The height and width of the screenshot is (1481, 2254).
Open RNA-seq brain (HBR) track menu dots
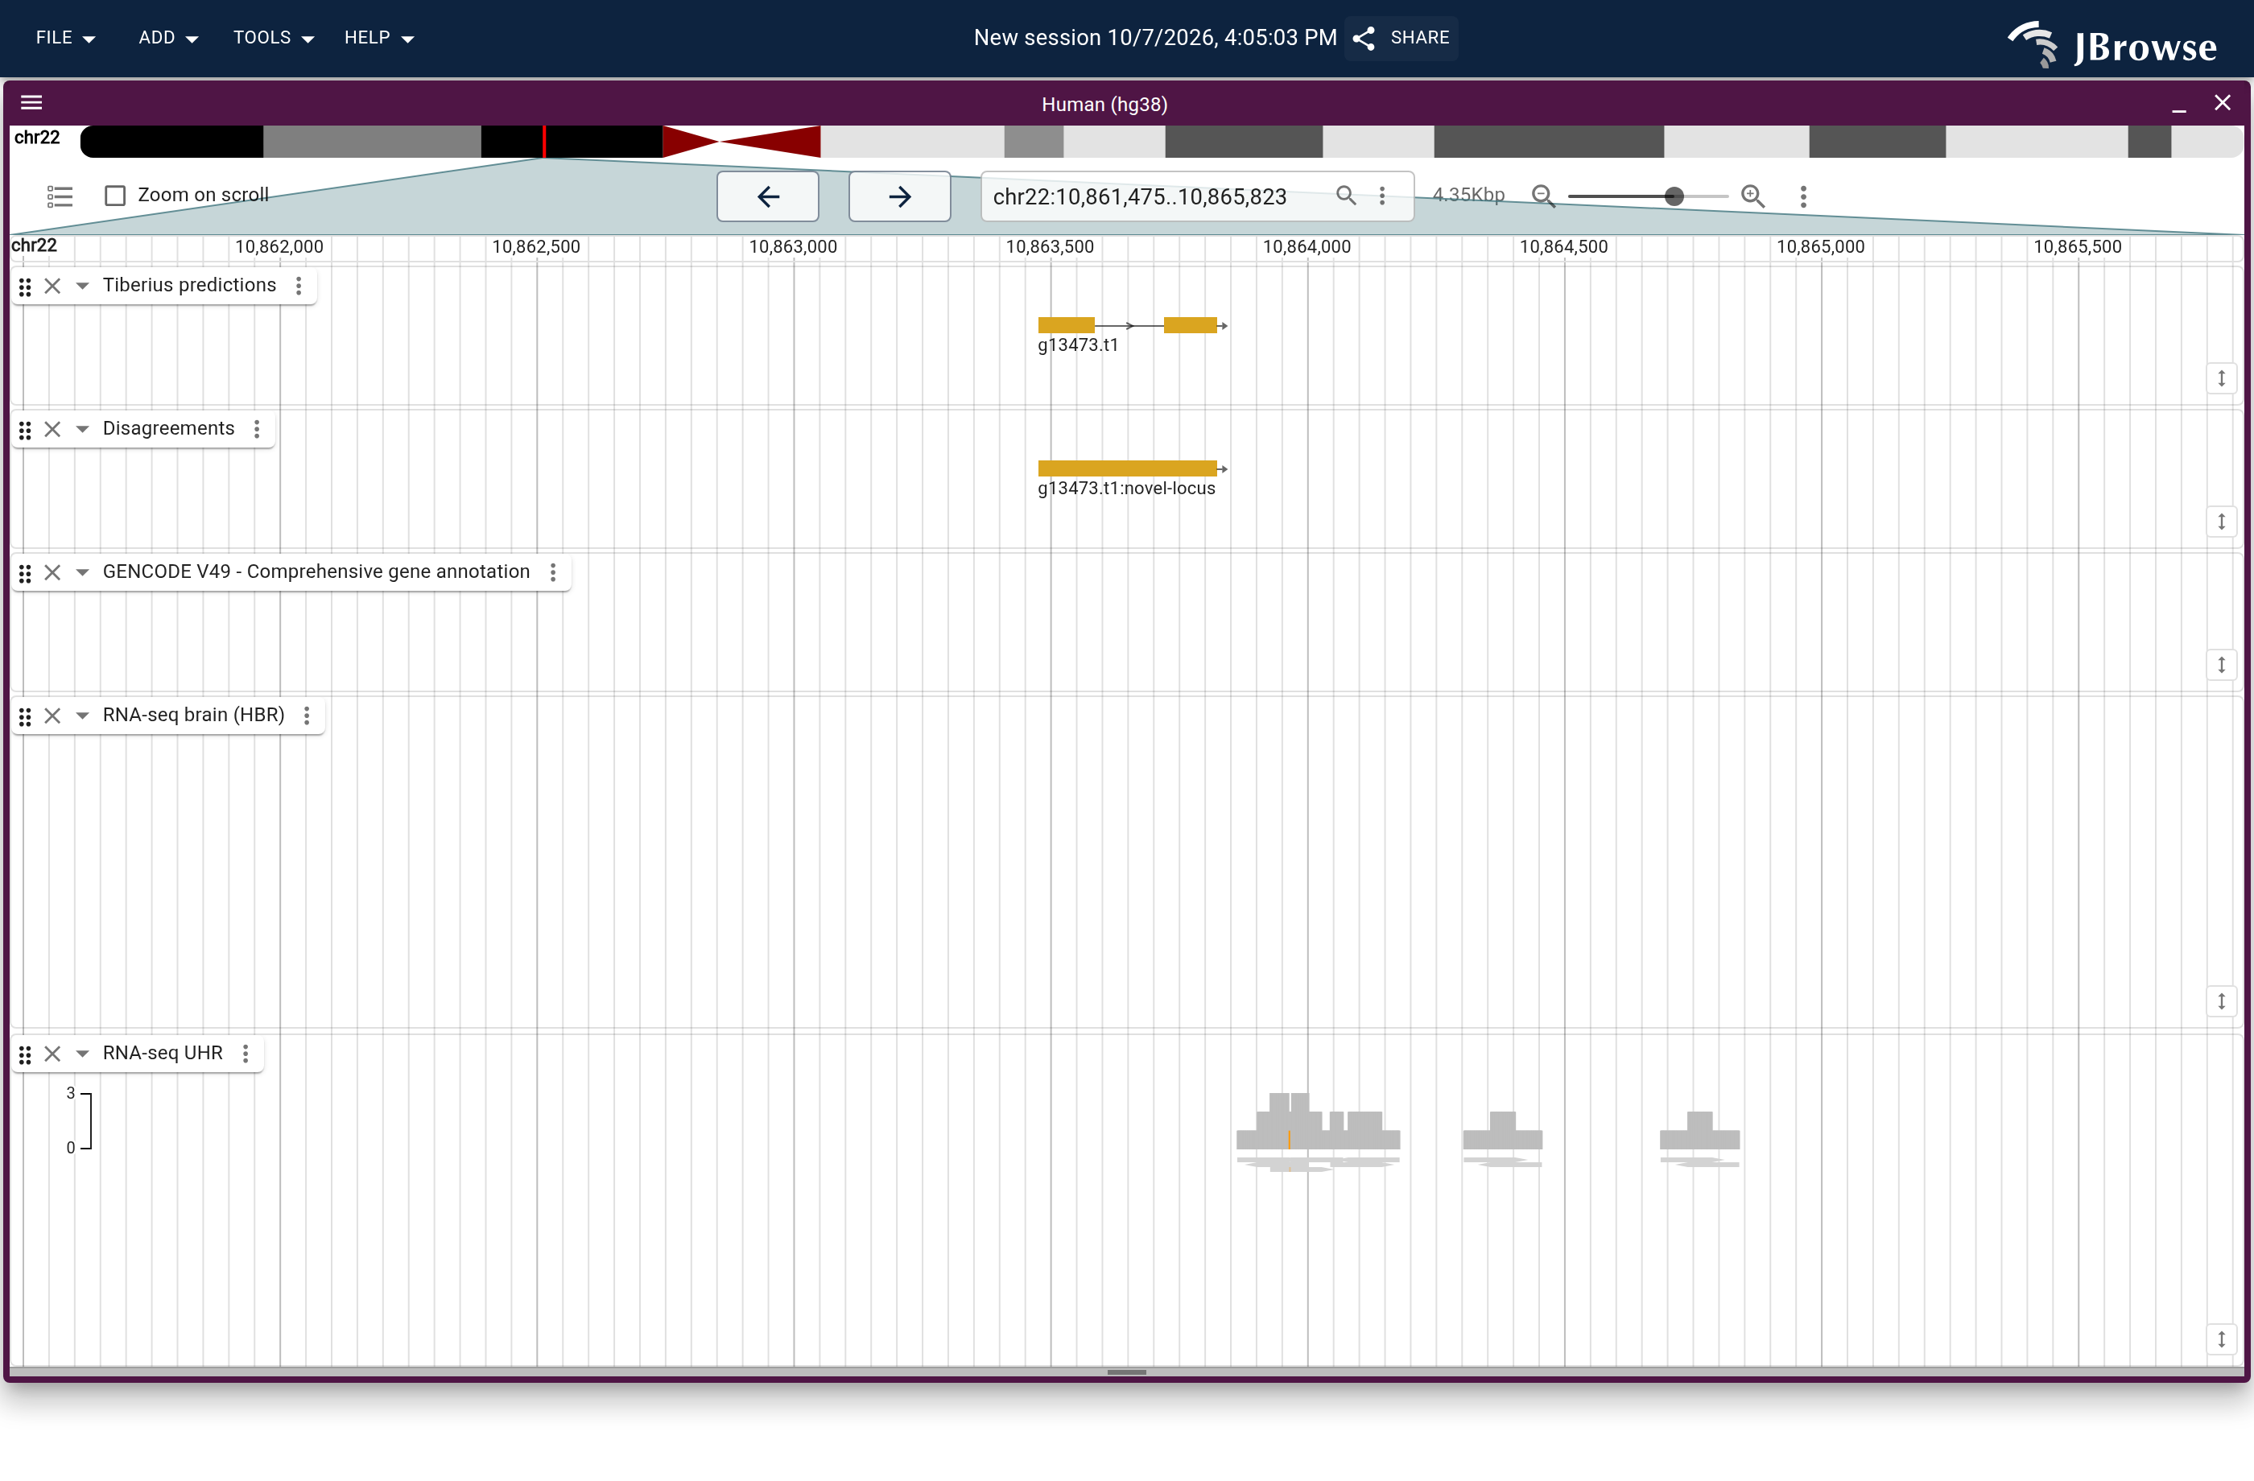point(307,716)
